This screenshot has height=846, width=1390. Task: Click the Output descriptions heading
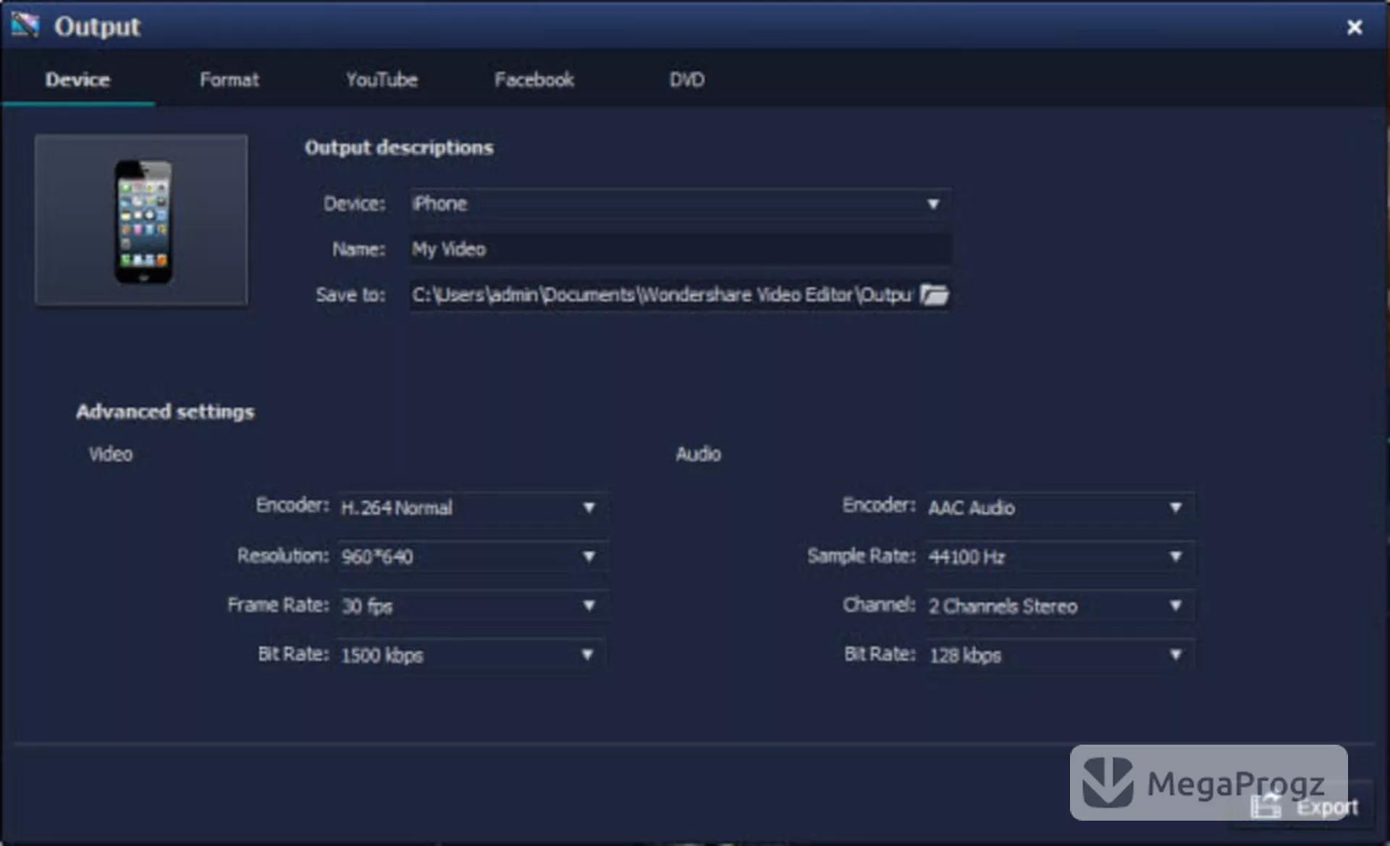(399, 148)
